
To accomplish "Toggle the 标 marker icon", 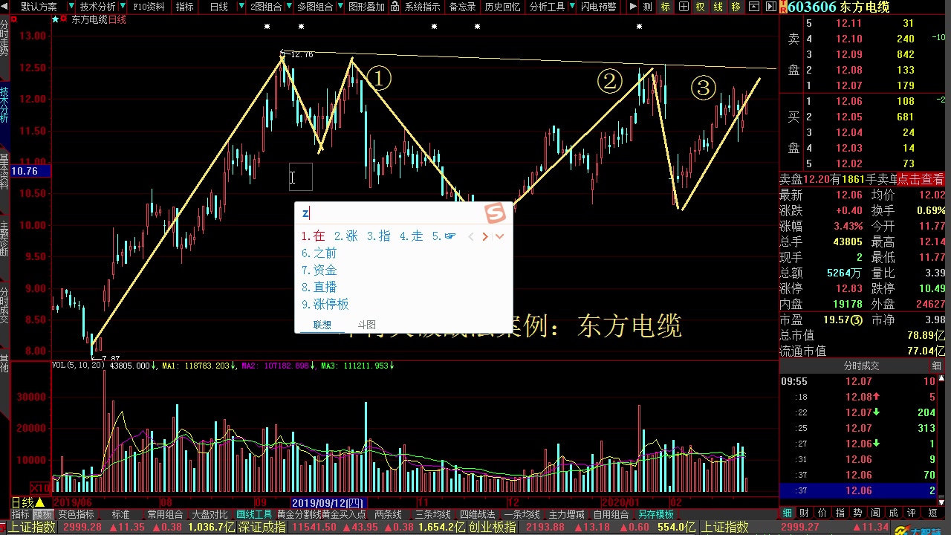I will 665,7.
